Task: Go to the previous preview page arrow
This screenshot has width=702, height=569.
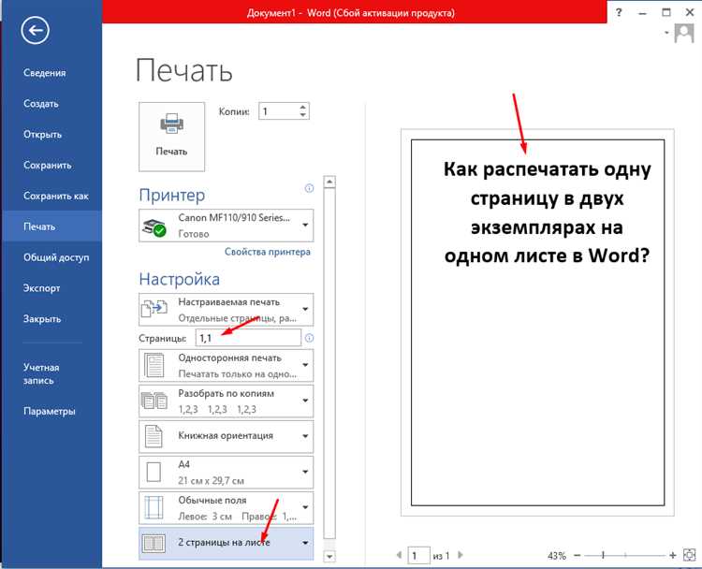Action: pyautogui.click(x=399, y=555)
